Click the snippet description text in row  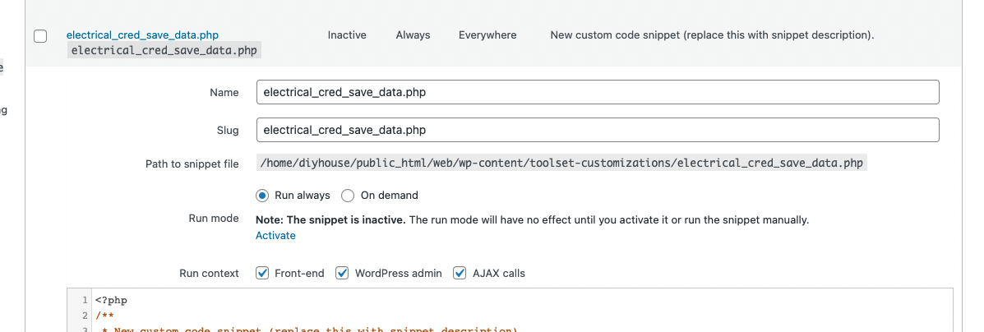click(x=712, y=35)
